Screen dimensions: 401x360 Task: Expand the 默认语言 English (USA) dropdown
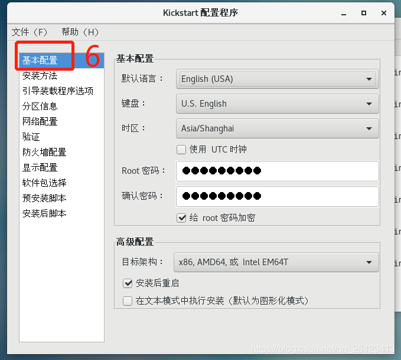click(x=278, y=79)
